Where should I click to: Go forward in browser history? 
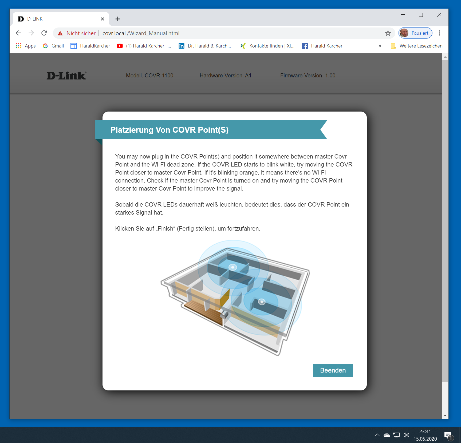pyautogui.click(x=31, y=33)
